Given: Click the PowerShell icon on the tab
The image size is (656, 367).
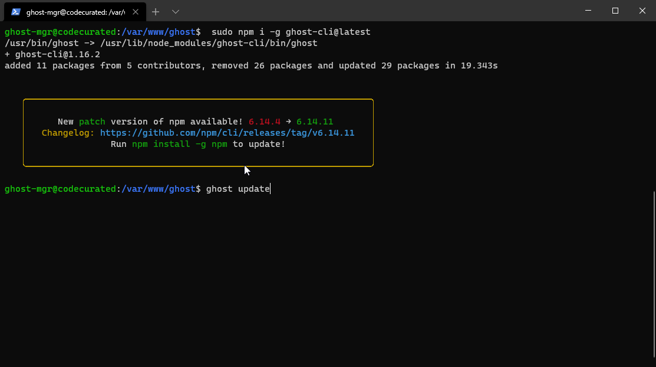Looking at the screenshot, I should click(16, 12).
